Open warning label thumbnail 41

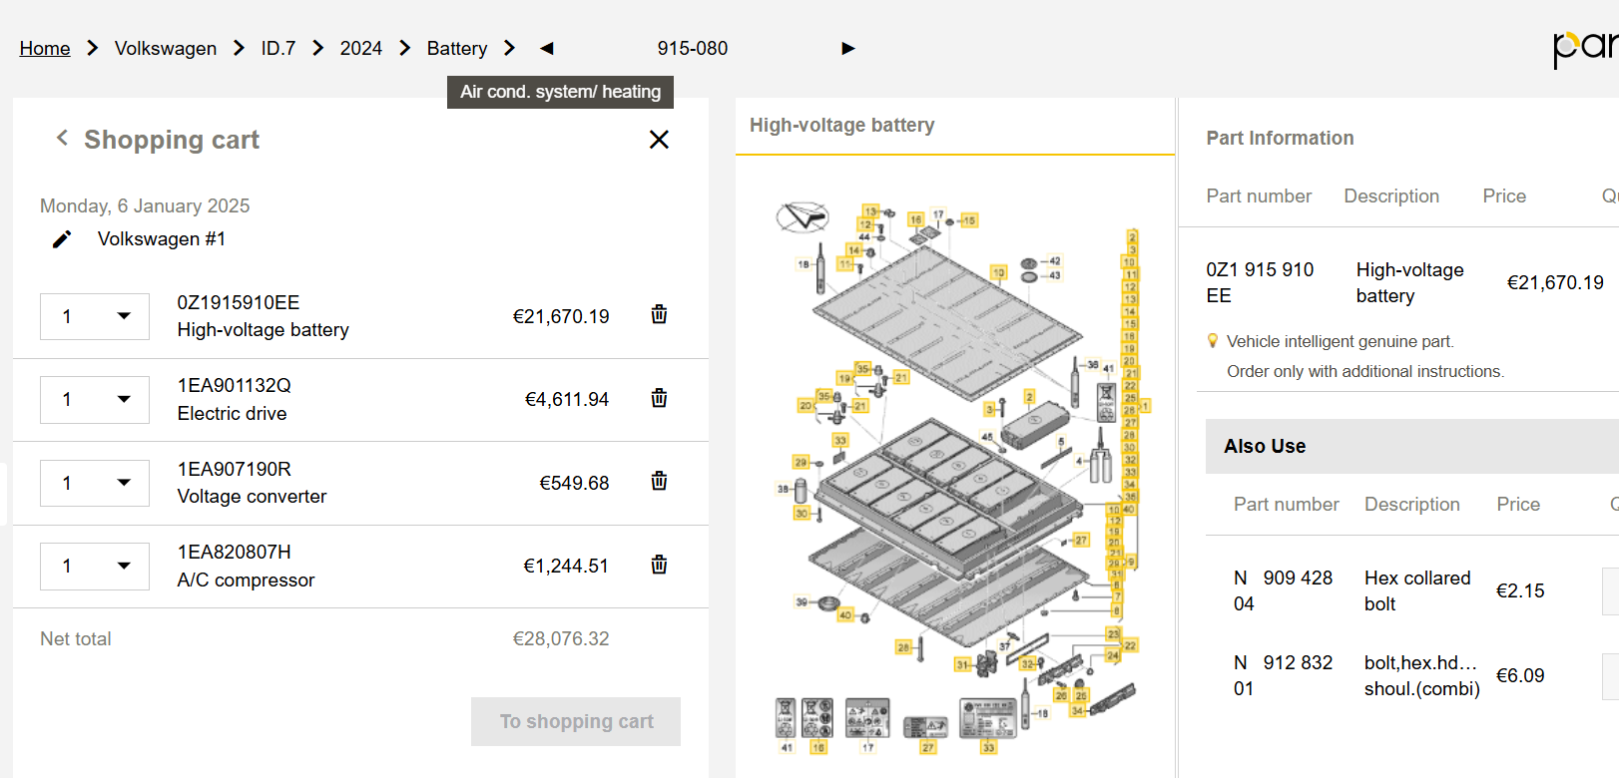[787, 718]
